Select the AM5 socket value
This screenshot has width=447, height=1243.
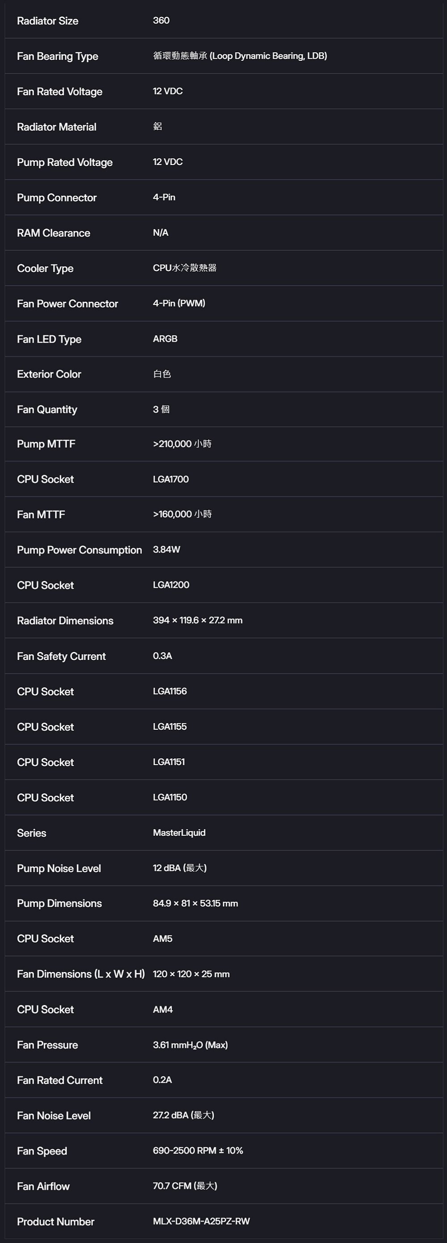(163, 939)
